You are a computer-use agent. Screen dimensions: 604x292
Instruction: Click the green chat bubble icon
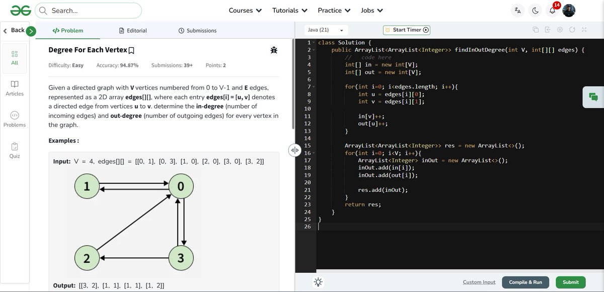point(593,97)
